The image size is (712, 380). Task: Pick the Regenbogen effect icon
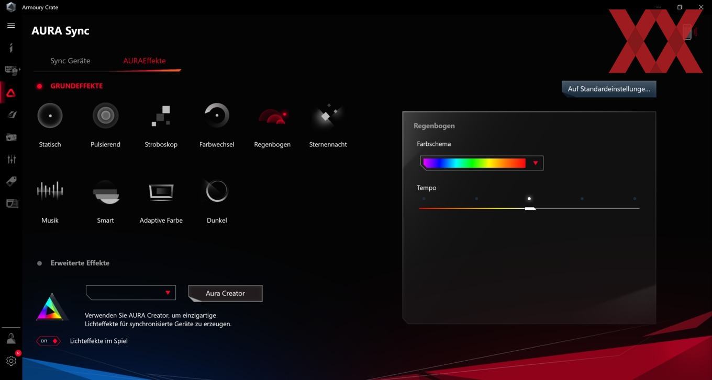(272, 116)
